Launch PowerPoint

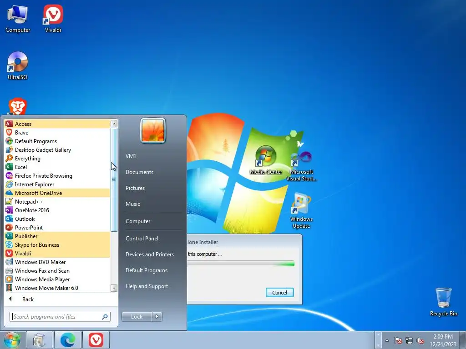(57, 227)
